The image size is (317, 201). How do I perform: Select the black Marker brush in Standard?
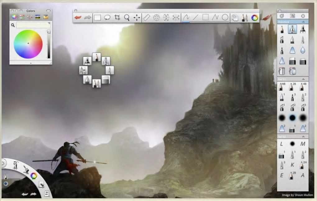point(303,29)
